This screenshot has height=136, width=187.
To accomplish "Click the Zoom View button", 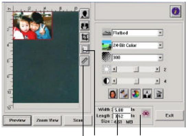I will coord(47,120).
